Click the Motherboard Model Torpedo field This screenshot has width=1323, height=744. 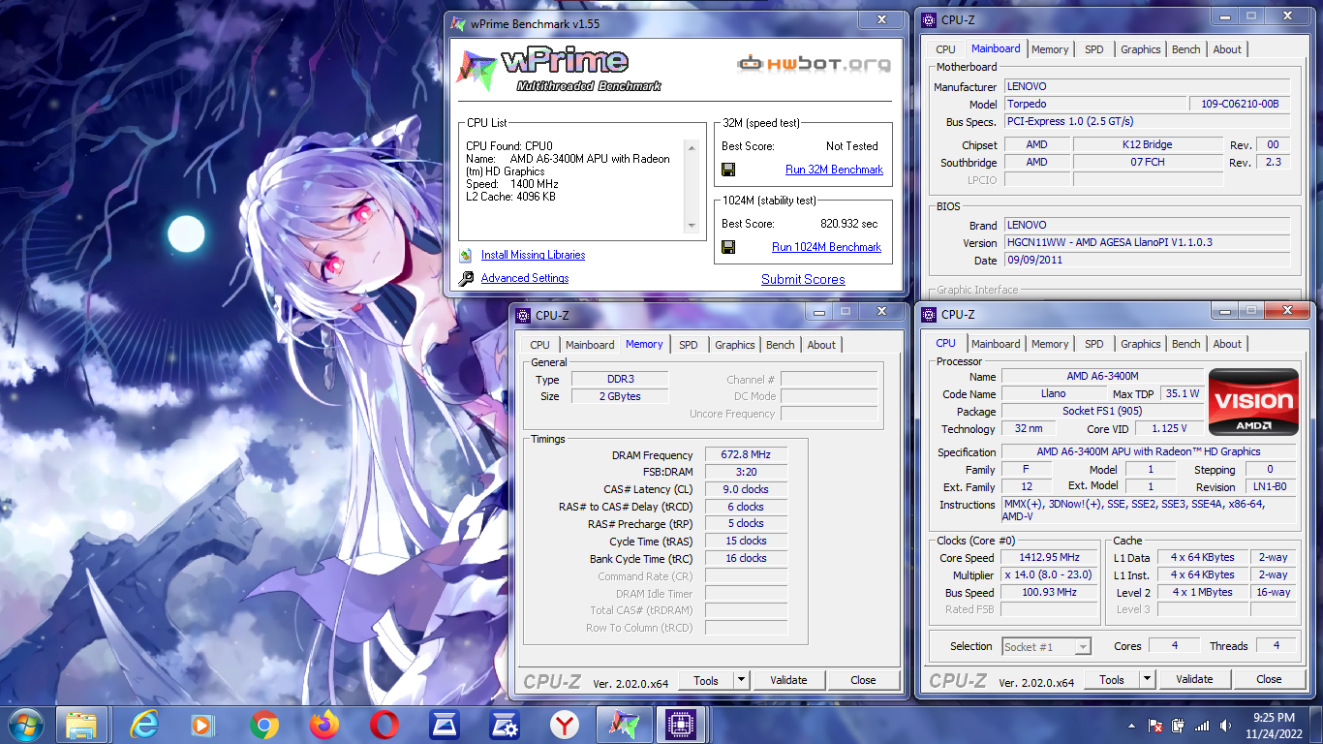(1095, 104)
